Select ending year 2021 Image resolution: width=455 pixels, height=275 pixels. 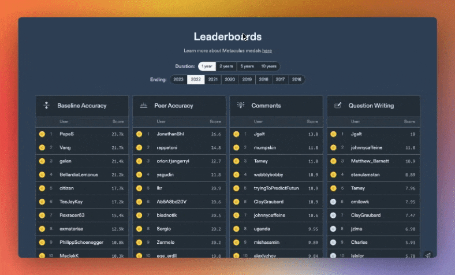coord(213,80)
